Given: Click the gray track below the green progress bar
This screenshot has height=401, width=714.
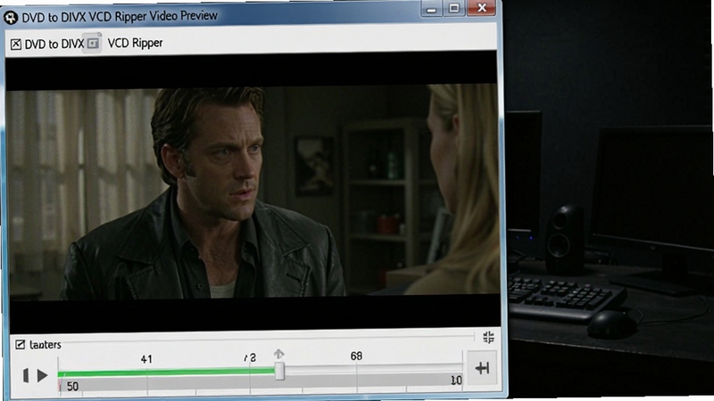Looking at the screenshot, I should coord(261,384).
